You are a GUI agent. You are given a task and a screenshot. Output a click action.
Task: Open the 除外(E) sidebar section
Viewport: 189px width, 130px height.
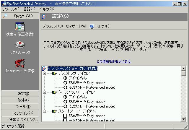[x=20, y=100]
